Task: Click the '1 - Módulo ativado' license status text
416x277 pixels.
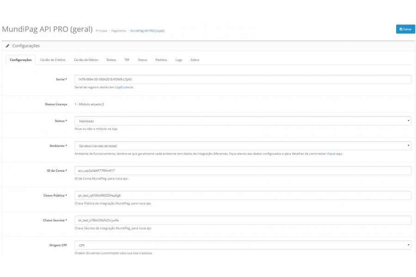Action: (89, 104)
